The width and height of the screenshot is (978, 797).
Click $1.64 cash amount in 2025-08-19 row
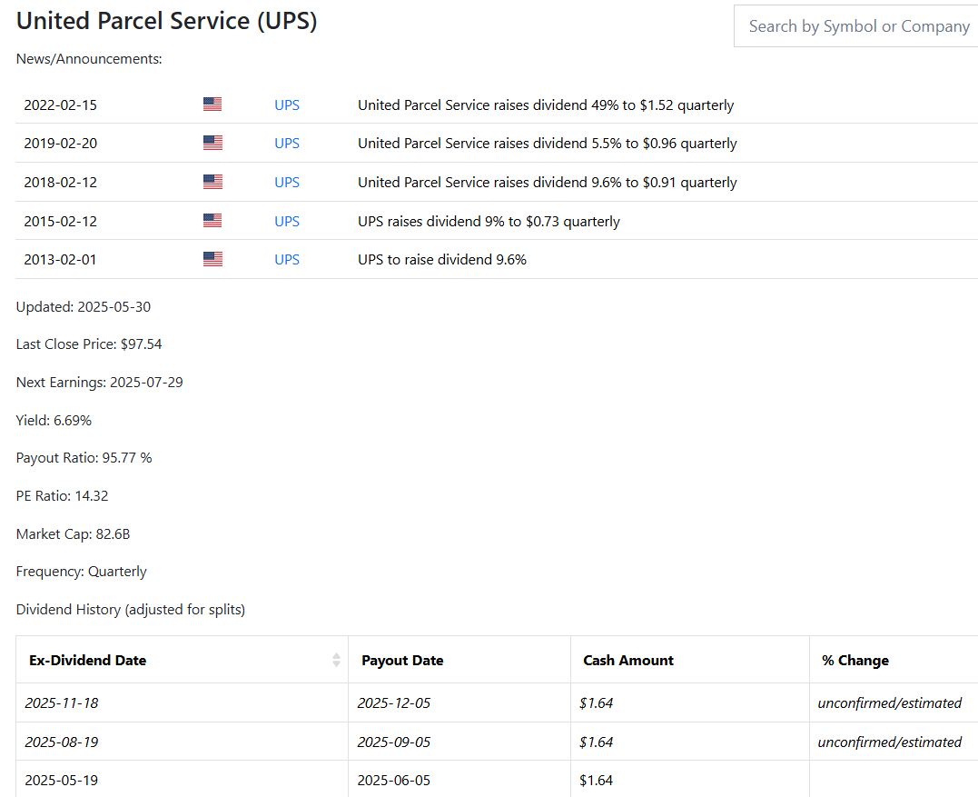597,742
